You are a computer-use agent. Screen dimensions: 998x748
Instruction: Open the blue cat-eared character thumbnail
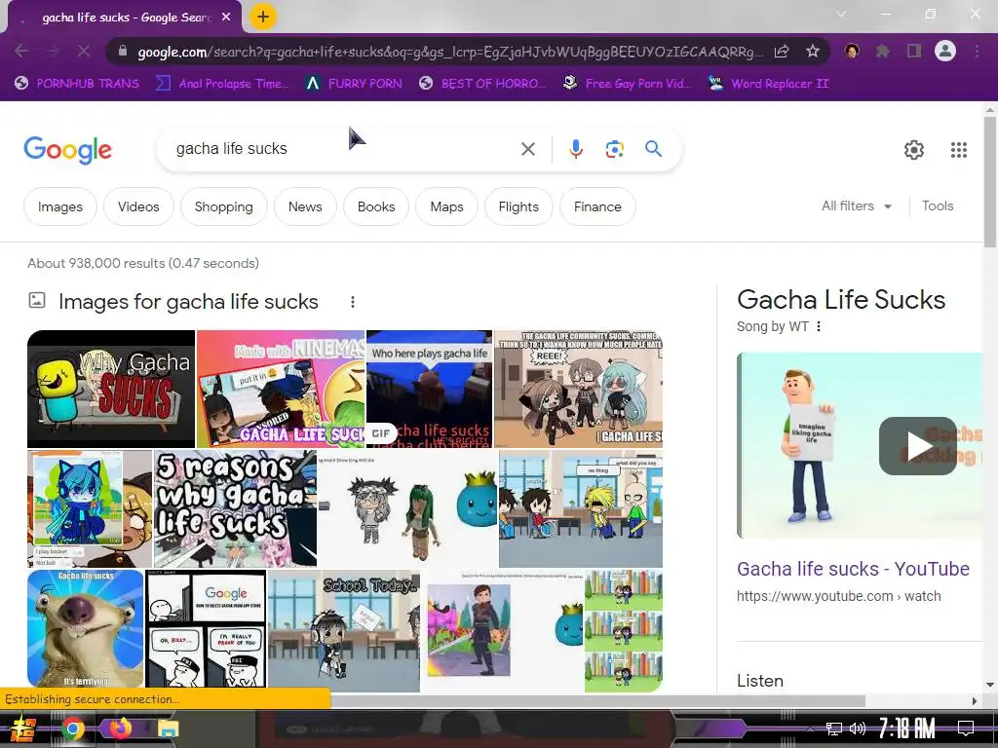(90, 508)
